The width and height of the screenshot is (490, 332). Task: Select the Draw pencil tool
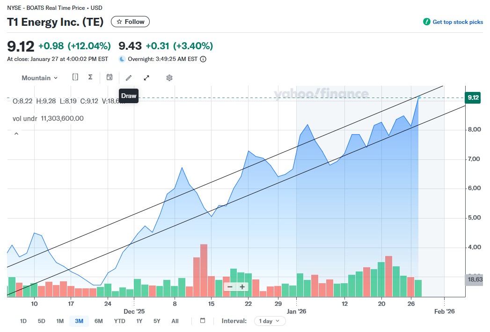[129, 78]
